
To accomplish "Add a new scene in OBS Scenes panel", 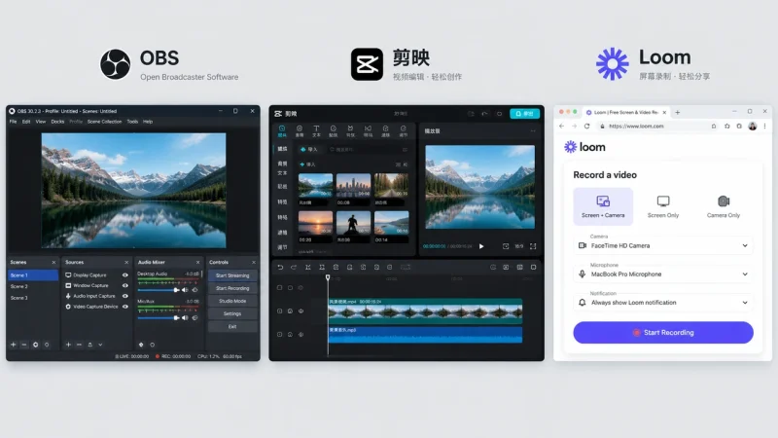I will [x=14, y=345].
